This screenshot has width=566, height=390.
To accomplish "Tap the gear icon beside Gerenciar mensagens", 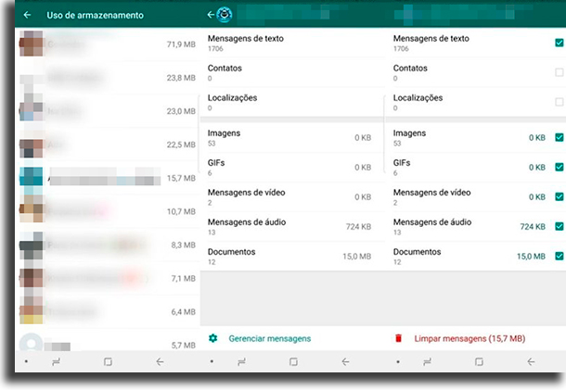I will (213, 338).
